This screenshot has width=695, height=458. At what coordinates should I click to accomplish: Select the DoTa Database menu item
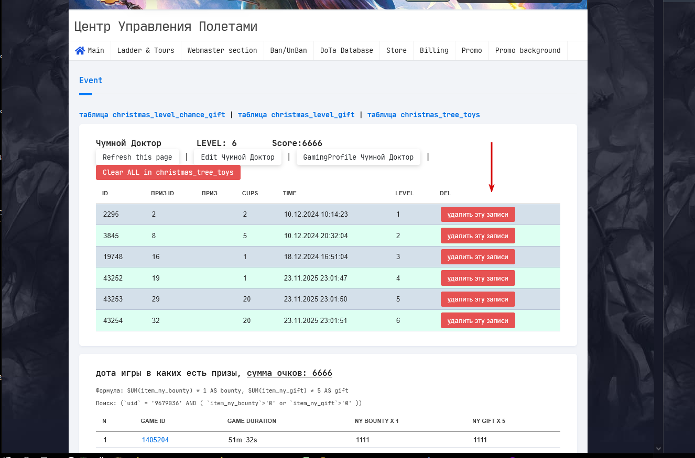pyautogui.click(x=346, y=51)
